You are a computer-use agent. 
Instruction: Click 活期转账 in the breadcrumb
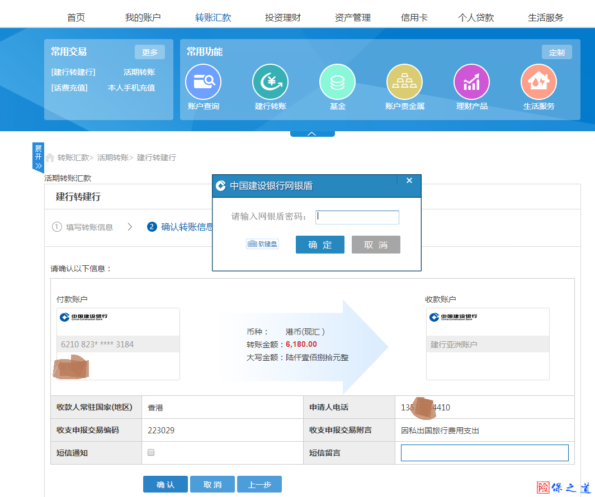113,157
